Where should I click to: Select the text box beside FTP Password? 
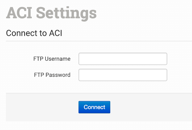(x=123, y=75)
